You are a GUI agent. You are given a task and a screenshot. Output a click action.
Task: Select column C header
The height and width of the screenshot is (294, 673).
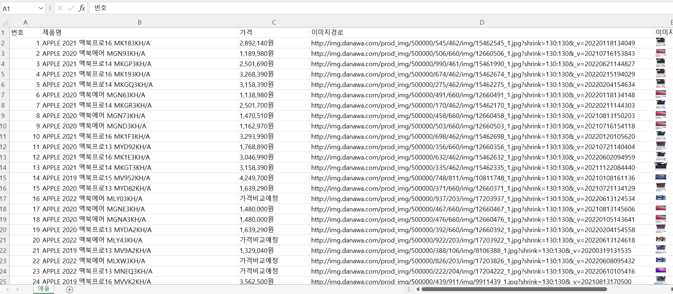[274, 23]
